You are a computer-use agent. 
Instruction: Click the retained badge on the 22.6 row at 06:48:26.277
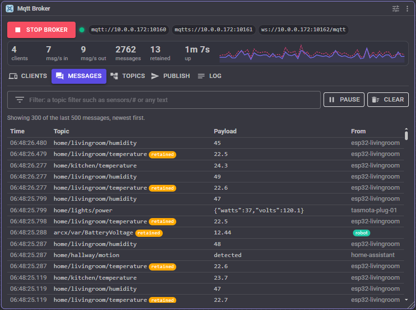click(x=162, y=188)
